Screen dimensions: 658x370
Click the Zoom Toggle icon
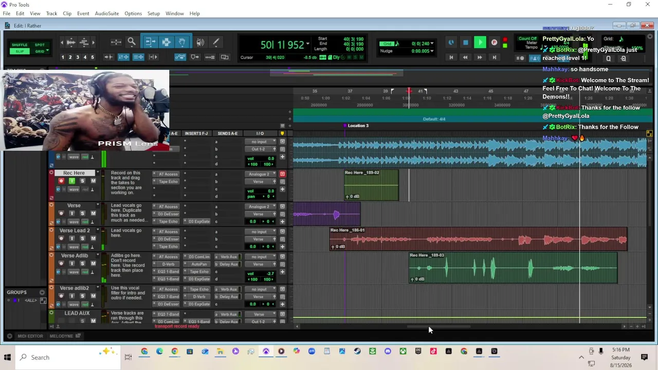pos(116,42)
